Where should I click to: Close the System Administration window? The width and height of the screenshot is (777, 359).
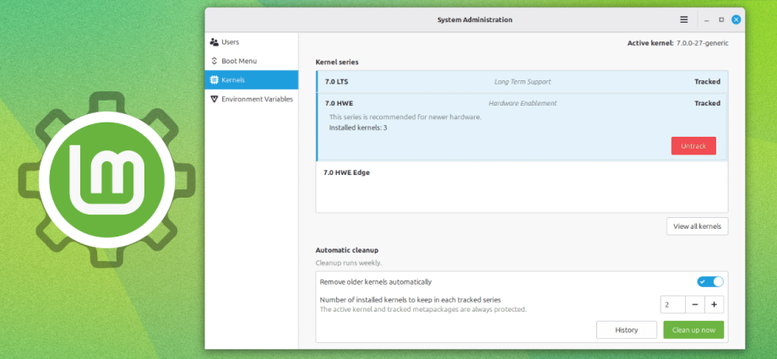click(736, 19)
